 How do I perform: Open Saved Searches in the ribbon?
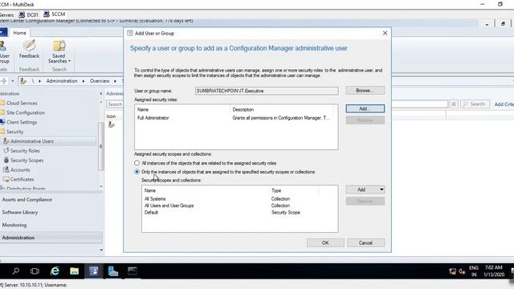pos(59,51)
